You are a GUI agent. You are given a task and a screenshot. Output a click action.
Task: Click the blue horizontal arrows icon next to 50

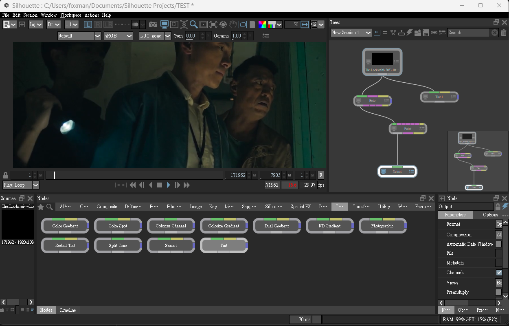pos(305,24)
